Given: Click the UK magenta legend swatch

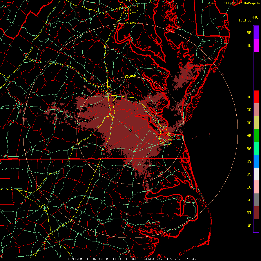Looking at the screenshot, I should [256, 46].
